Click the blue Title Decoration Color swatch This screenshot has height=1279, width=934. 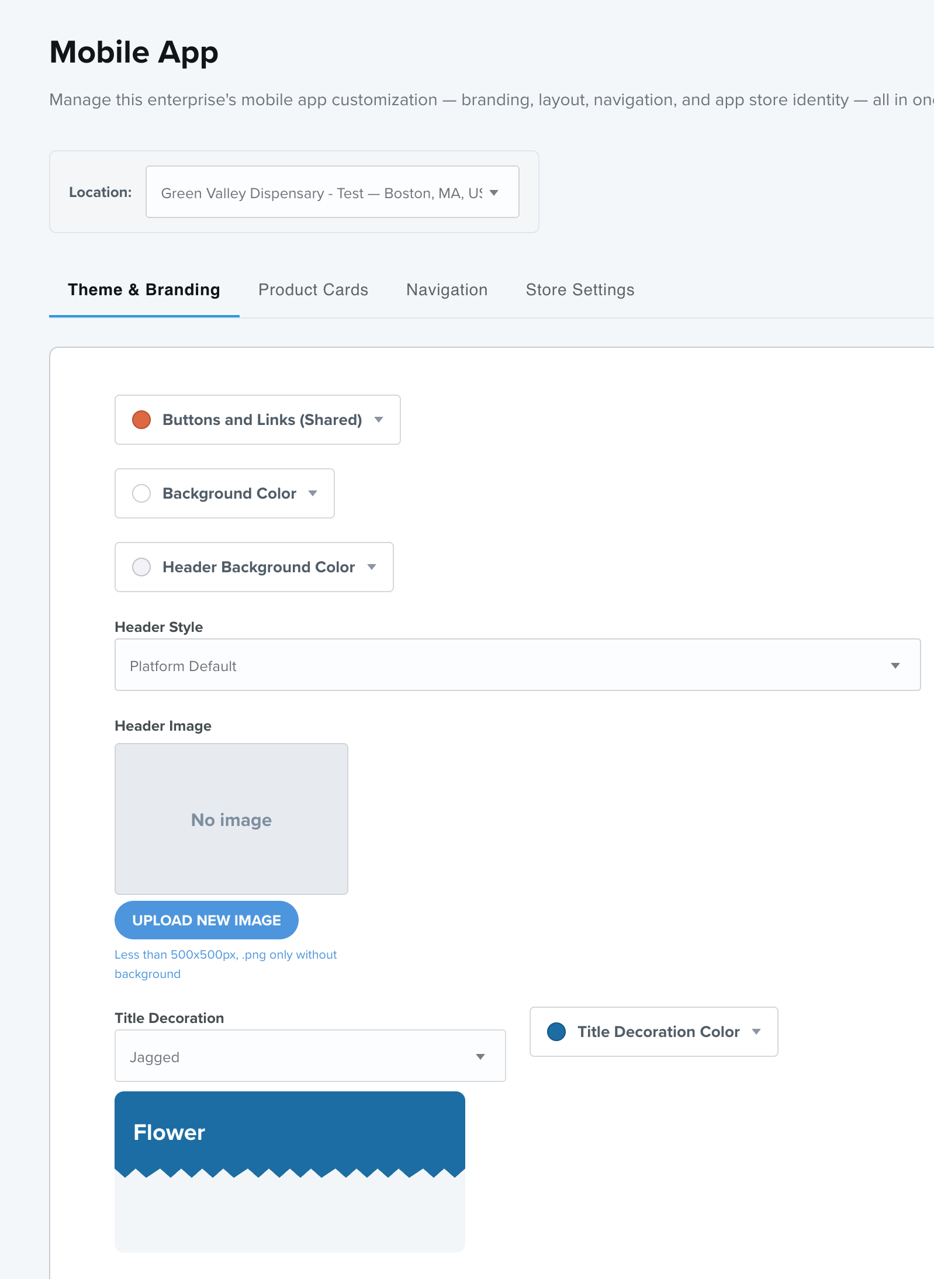(556, 1032)
